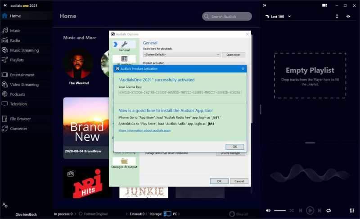Collapse the player panel with double chevron
The height and width of the screenshot is (219, 360).
pos(265,5)
